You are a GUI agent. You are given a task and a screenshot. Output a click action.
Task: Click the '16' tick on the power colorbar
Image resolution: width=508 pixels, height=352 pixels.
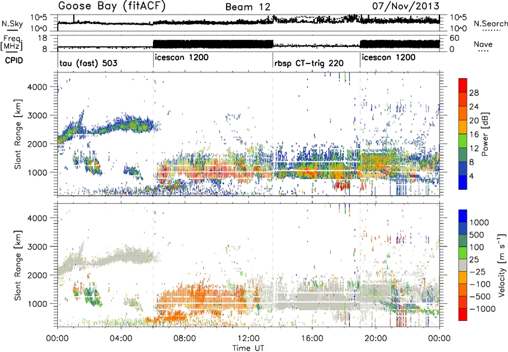pyautogui.click(x=474, y=135)
